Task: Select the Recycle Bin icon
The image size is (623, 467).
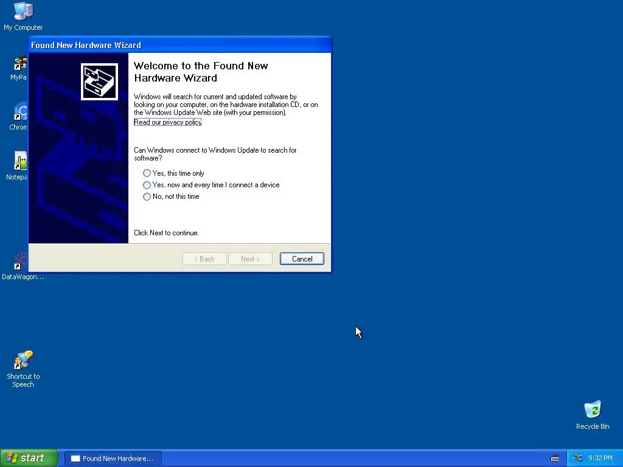Action: (x=593, y=415)
